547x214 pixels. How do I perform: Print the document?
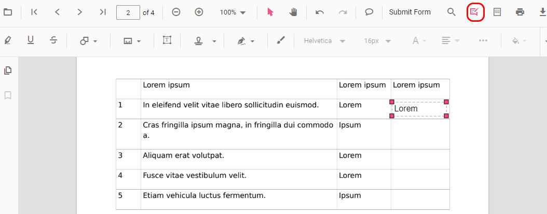[x=520, y=12]
